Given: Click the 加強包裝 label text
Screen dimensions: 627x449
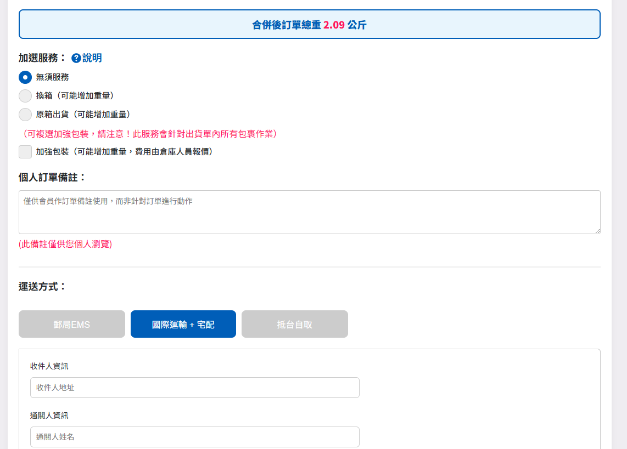Looking at the screenshot, I should (x=124, y=152).
